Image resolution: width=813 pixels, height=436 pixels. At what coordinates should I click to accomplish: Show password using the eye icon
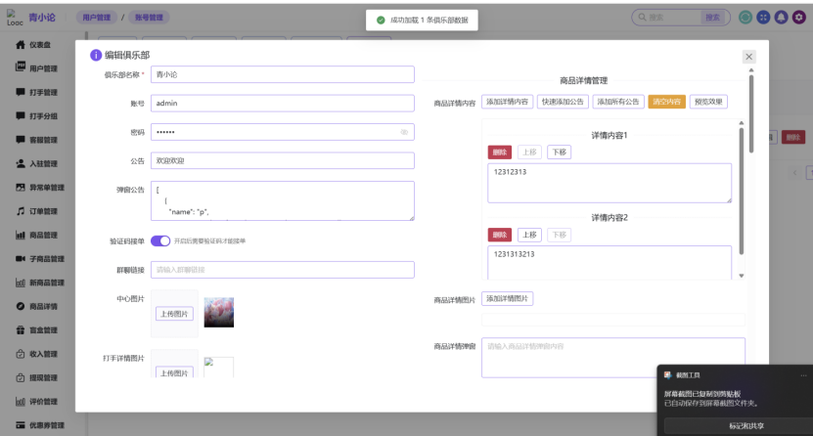(404, 132)
